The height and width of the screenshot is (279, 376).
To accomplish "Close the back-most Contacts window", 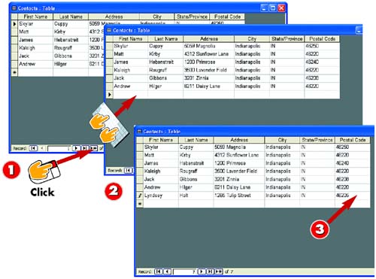I will (281, 8).
